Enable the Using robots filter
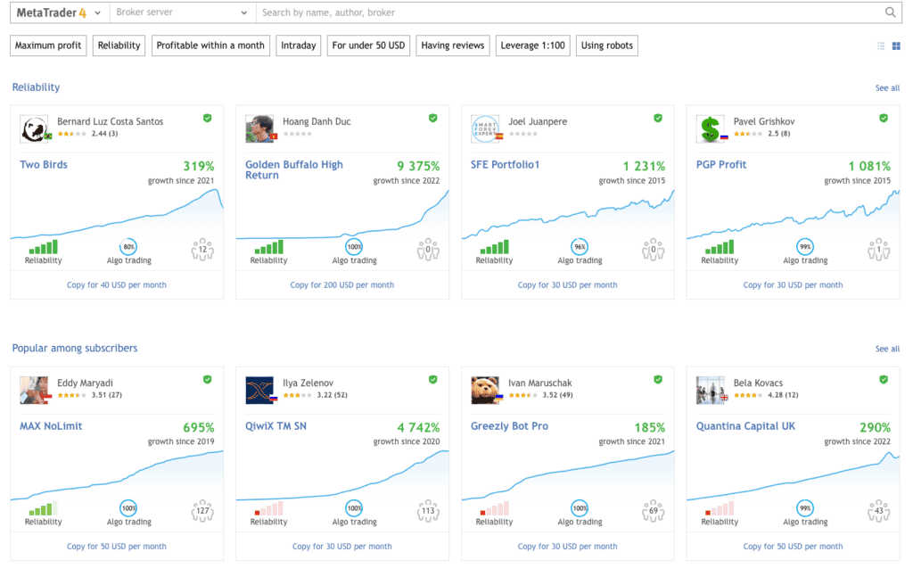This screenshot has height=585, width=913. tap(607, 45)
